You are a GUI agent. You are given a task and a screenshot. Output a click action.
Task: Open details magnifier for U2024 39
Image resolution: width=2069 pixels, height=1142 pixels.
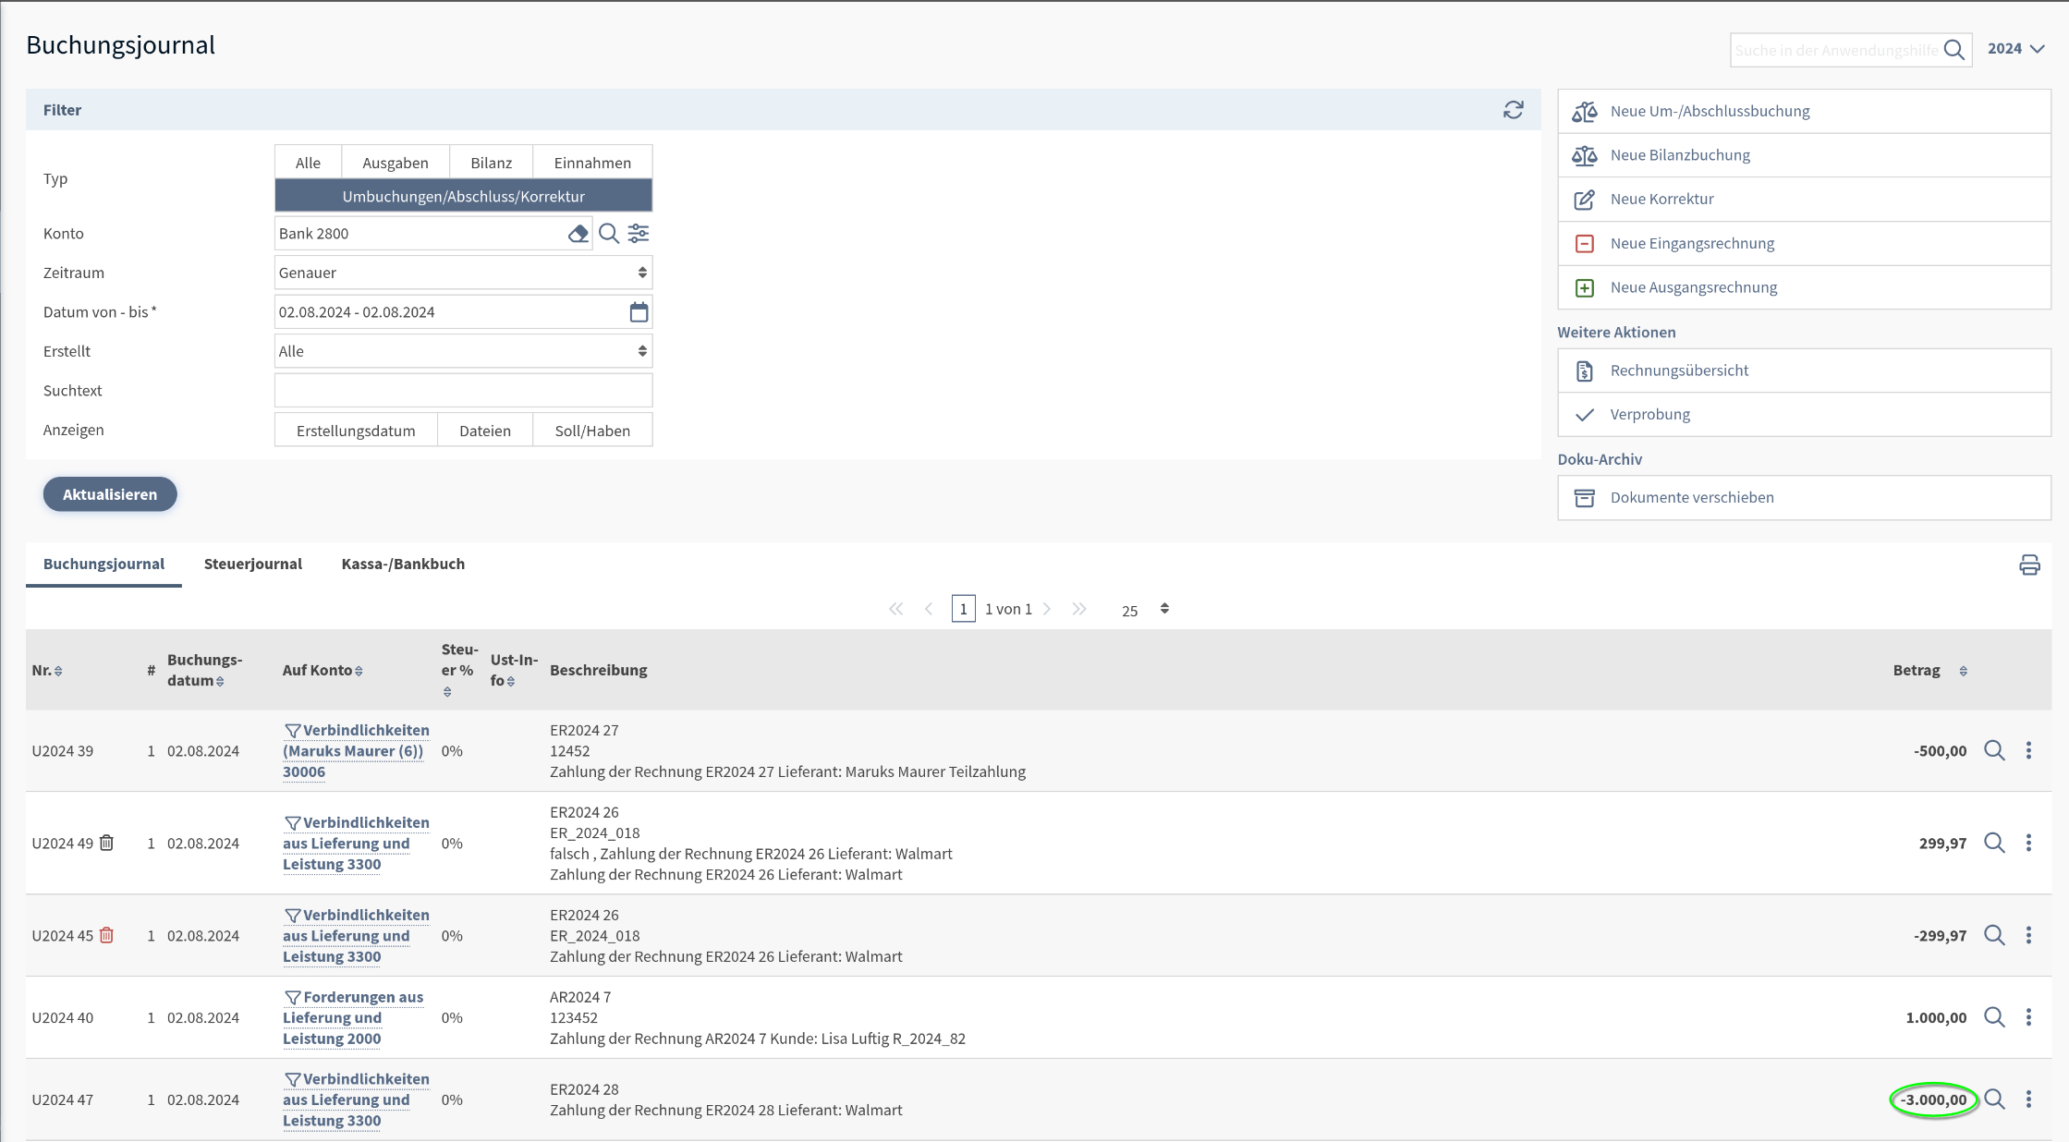[1994, 750]
